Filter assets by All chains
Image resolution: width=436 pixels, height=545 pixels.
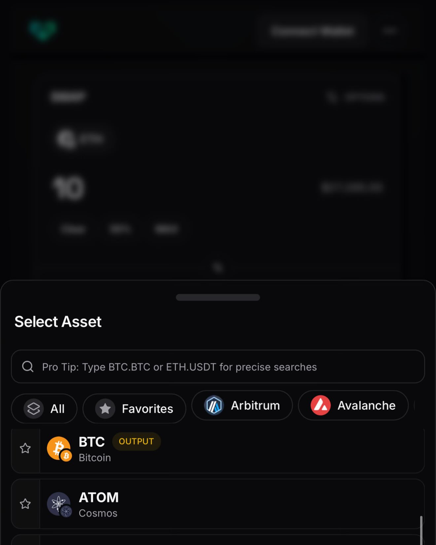coord(44,409)
